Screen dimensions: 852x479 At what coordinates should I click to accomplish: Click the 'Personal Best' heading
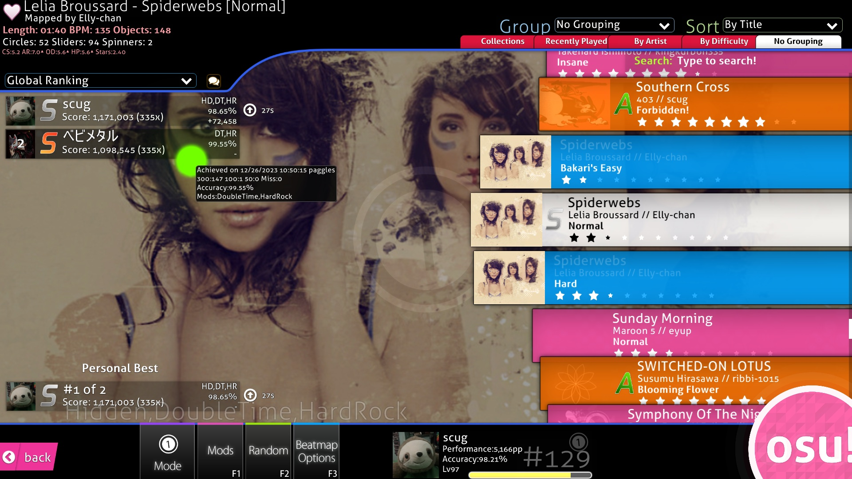point(120,368)
